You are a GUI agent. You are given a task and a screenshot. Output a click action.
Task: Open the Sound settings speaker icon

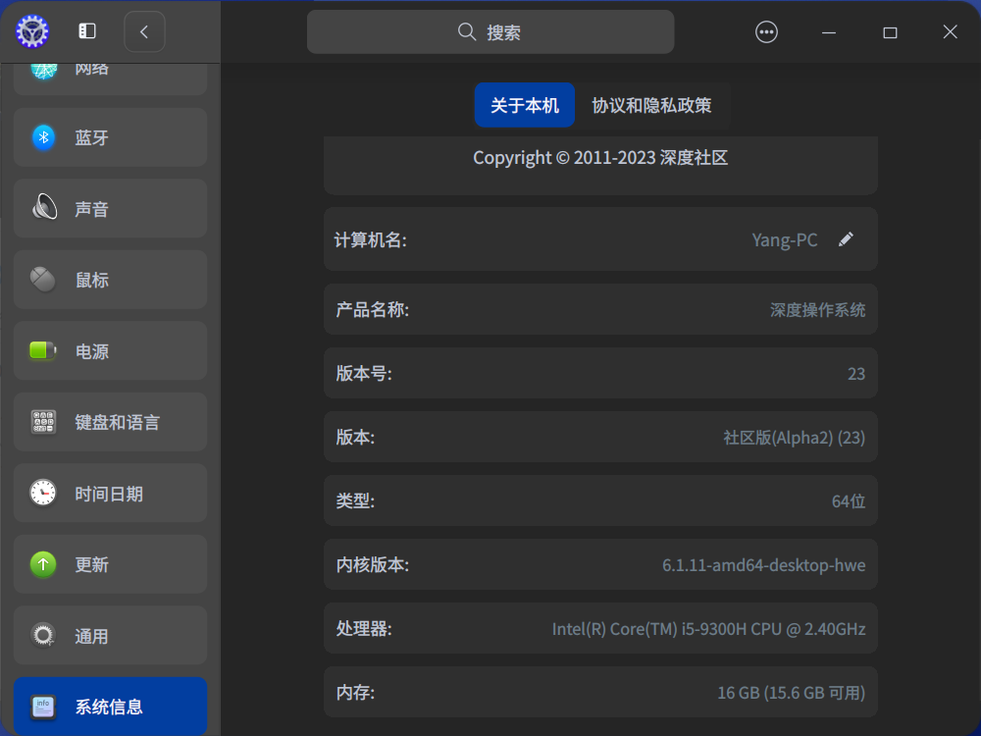click(43, 208)
